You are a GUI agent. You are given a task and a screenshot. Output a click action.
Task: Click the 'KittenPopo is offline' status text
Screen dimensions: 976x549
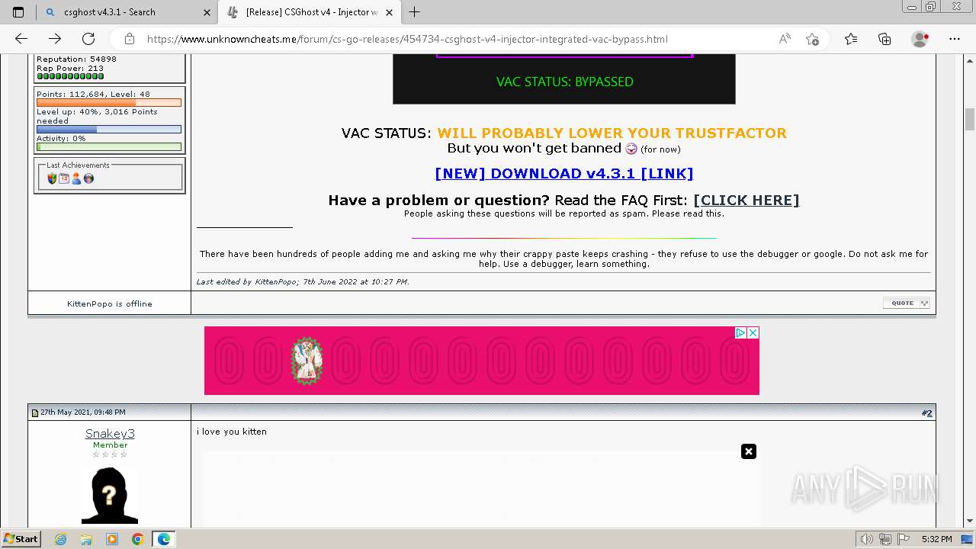110,303
